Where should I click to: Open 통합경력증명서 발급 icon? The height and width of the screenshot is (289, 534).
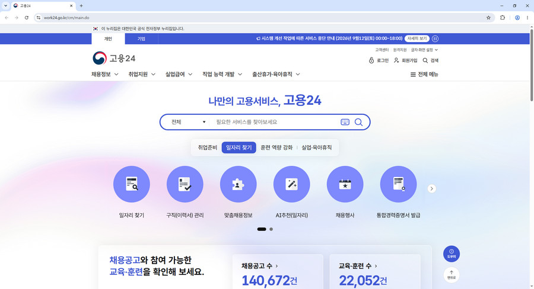click(399, 184)
